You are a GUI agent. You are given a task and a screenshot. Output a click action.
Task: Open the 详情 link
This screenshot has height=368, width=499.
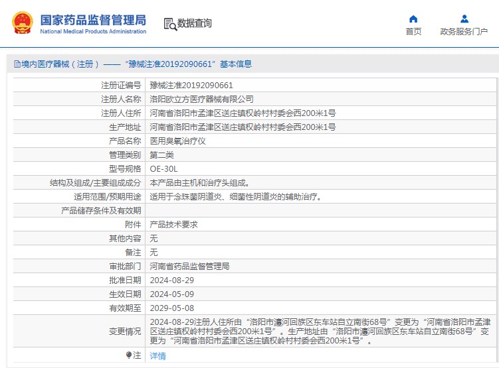[158, 355]
